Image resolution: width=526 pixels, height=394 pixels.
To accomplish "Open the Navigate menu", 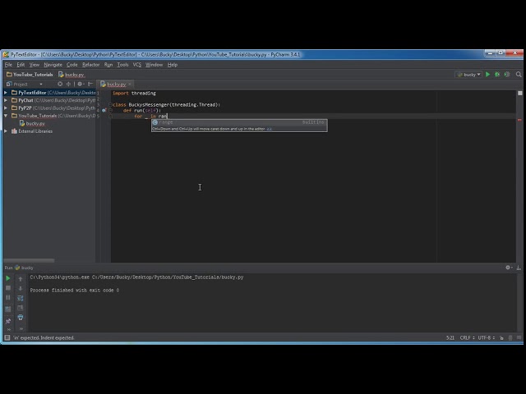I will [x=53, y=65].
